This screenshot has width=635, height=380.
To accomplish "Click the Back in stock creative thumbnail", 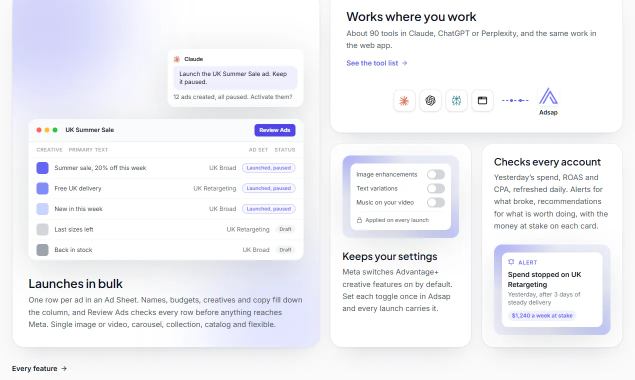I will pos(42,250).
